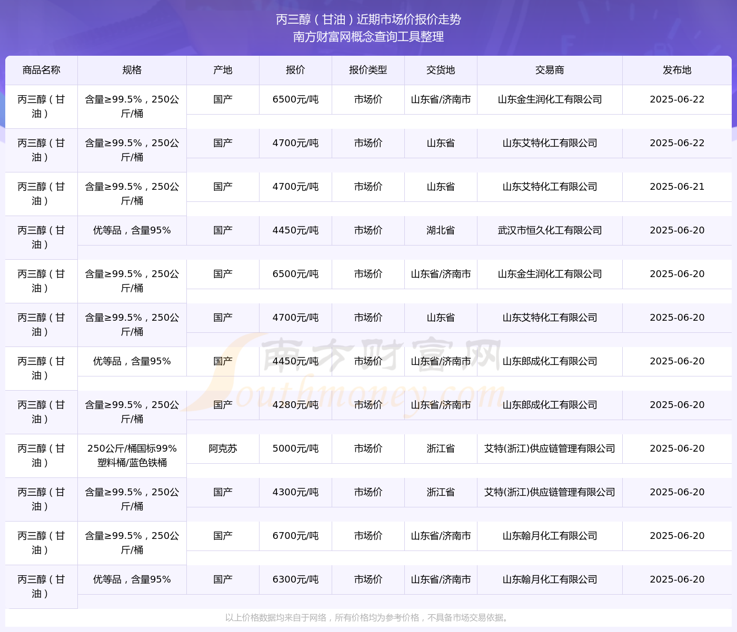Click the 商品名称 column header
Viewport: 737px width, 632px height.
41,70
